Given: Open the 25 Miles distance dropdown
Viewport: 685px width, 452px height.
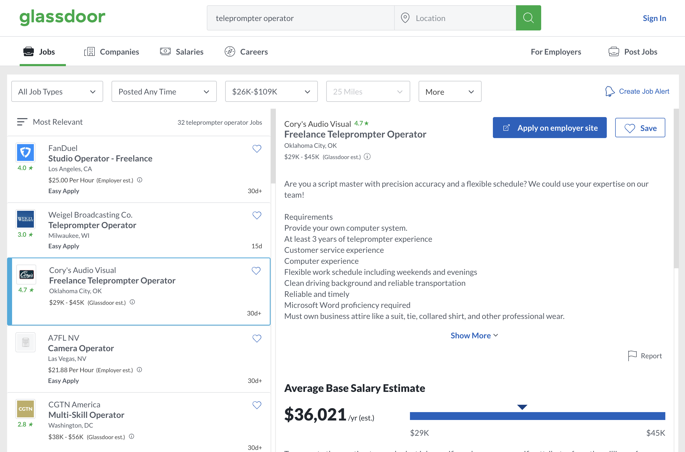Looking at the screenshot, I should click(x=368, y=91).
